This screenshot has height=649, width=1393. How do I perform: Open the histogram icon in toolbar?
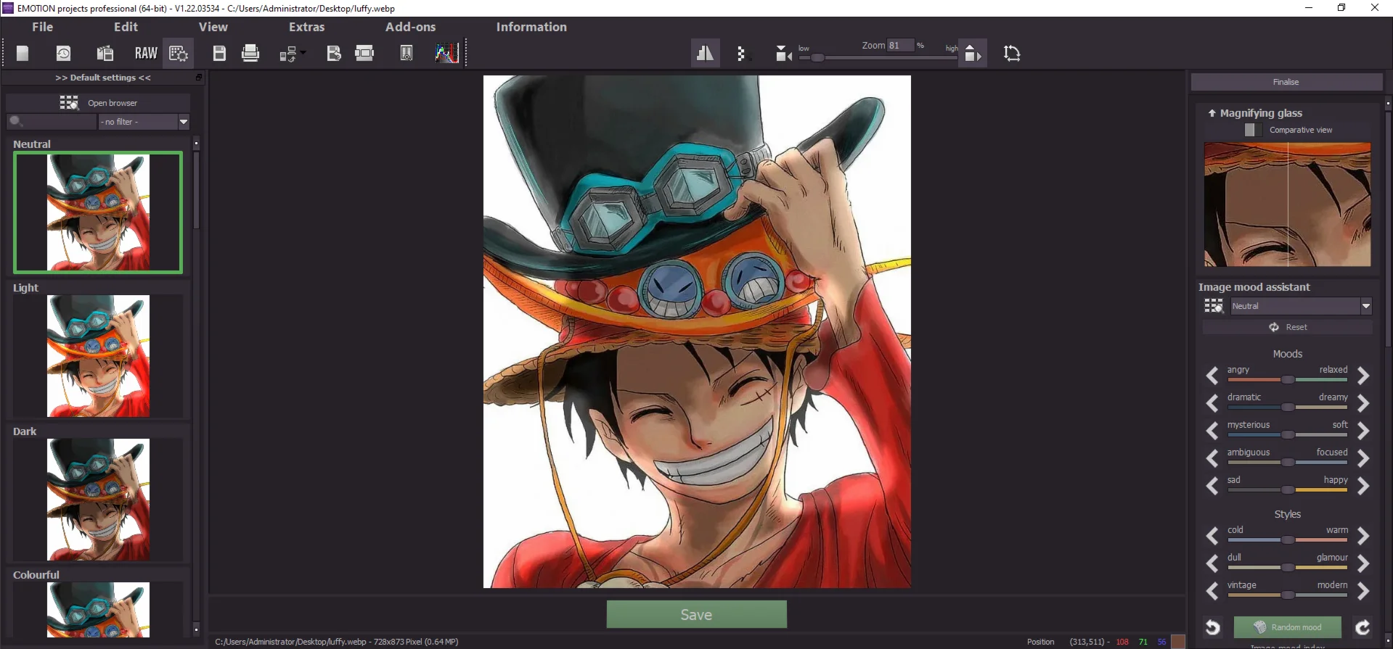point(446,53)
